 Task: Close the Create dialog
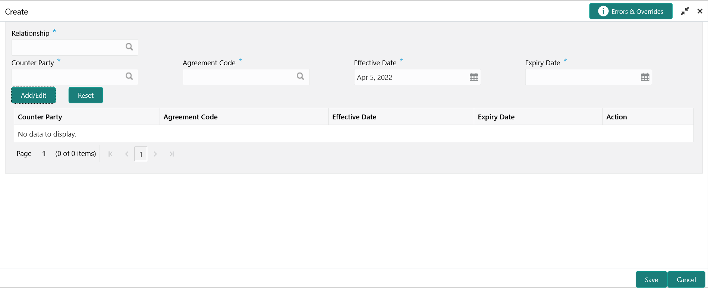tap(700, 11)
